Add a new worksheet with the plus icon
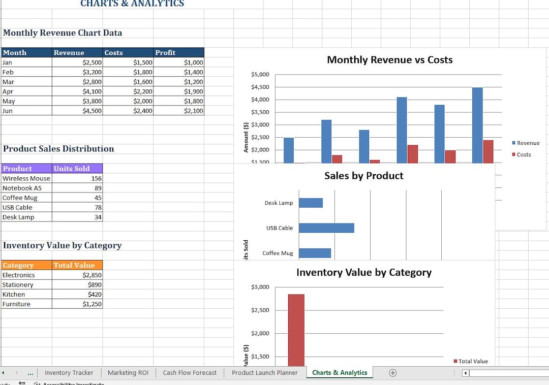The image size is (549, 385). (x=392, y=372)
